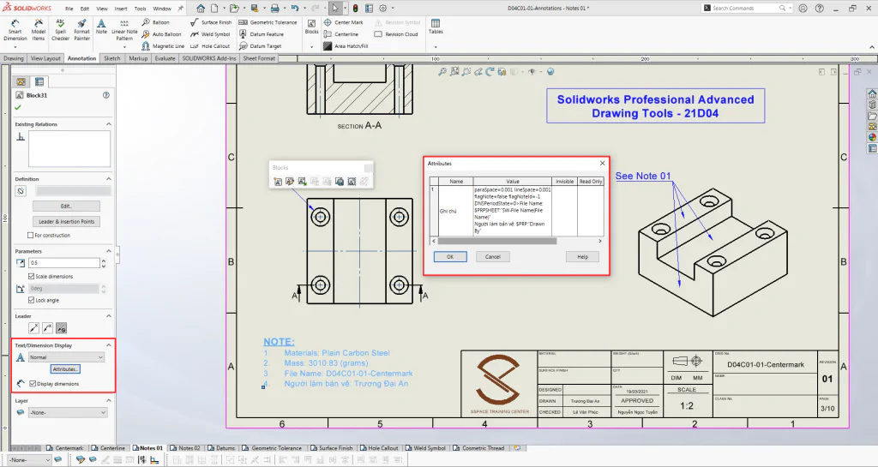
Task: Open the Normal text display dropdown
Action: click(x=67, y=357)
